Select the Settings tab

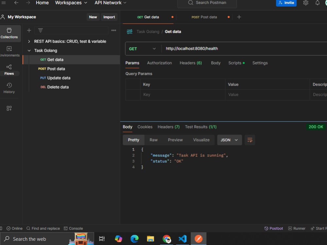coord(260,63)
